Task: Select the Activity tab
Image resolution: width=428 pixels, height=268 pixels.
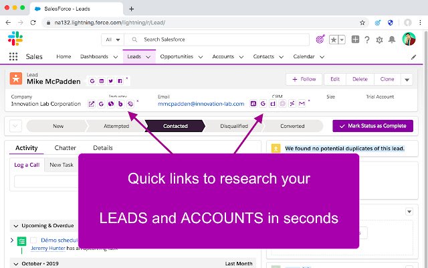Action: pyautogui.click(x=27, y=148)
